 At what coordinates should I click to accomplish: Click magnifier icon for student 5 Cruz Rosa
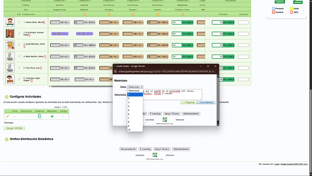point(19,68)
